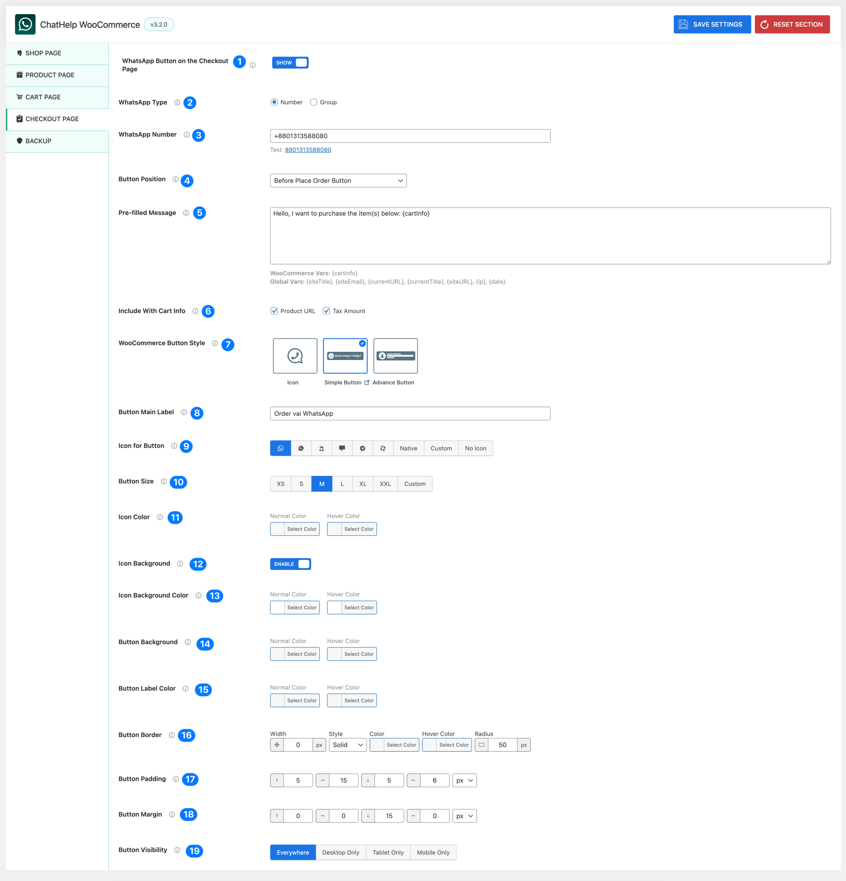Image resolution: width=846 pixels, height=881 pixels.
Task: Click the SAVE SETTINGS button
Action: (x=712, y=24)
